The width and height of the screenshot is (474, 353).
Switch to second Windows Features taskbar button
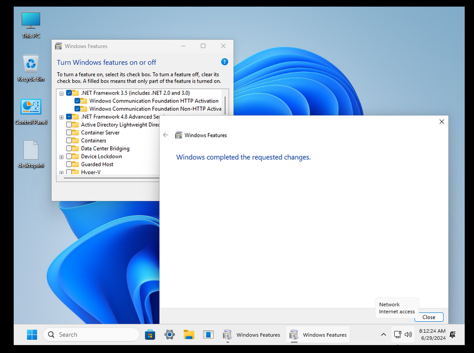(318, 334)
